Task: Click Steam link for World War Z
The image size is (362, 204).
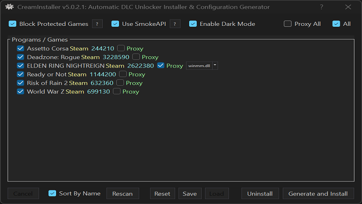Action: click(x=75, y=92)
